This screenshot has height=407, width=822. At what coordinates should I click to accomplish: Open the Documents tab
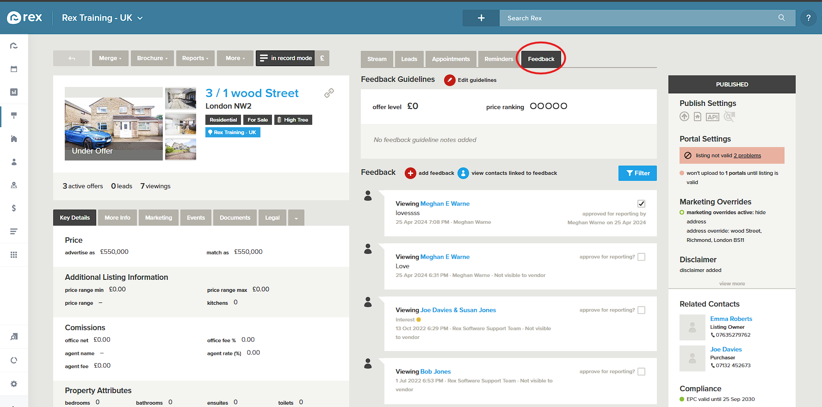(x=235, y=218)
